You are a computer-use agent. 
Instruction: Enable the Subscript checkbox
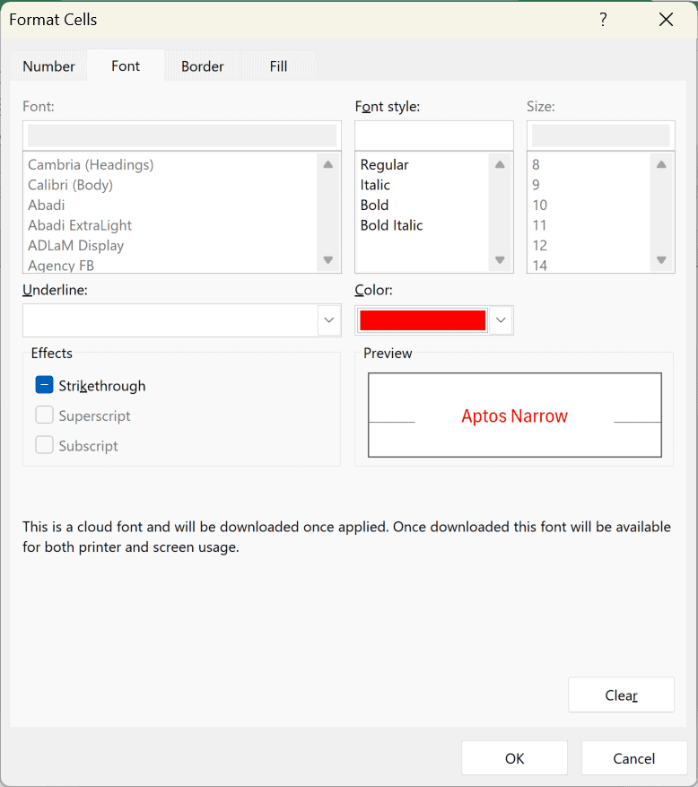pos(44,445)
